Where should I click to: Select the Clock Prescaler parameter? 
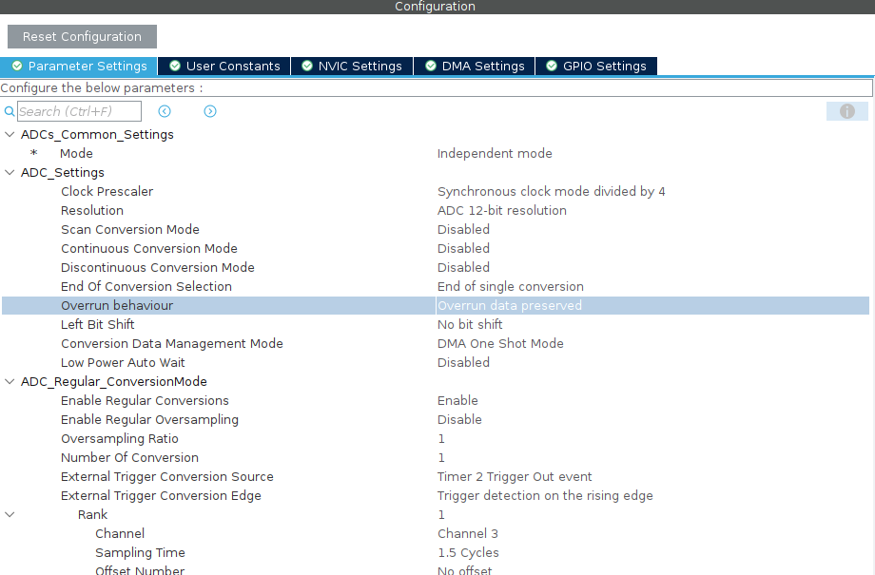[107, 191]
